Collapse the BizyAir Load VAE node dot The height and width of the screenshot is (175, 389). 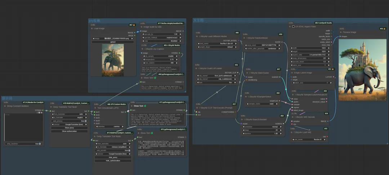point(292,132)
